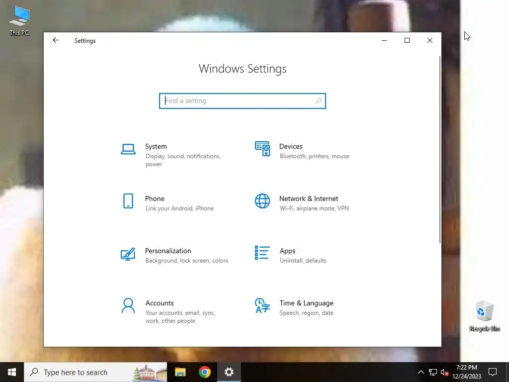Open System settings laptop icon
Viewport: 509px width, 382px height.
128,149
